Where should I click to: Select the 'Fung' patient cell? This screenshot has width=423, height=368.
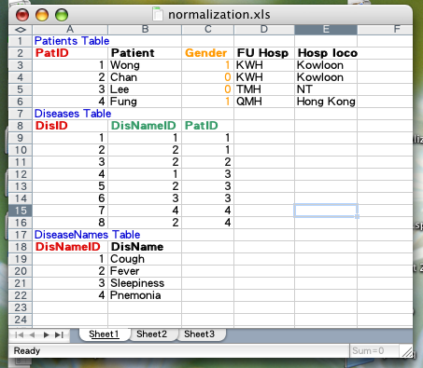(x=145, y=102)
